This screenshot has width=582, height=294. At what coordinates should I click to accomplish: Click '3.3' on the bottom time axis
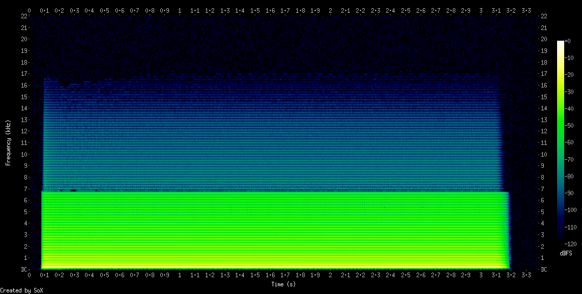tap(526, 275)
